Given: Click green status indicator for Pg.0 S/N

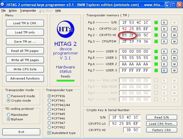Looking at the screenshot, I should pyautogui.click(x=156, y=23).
